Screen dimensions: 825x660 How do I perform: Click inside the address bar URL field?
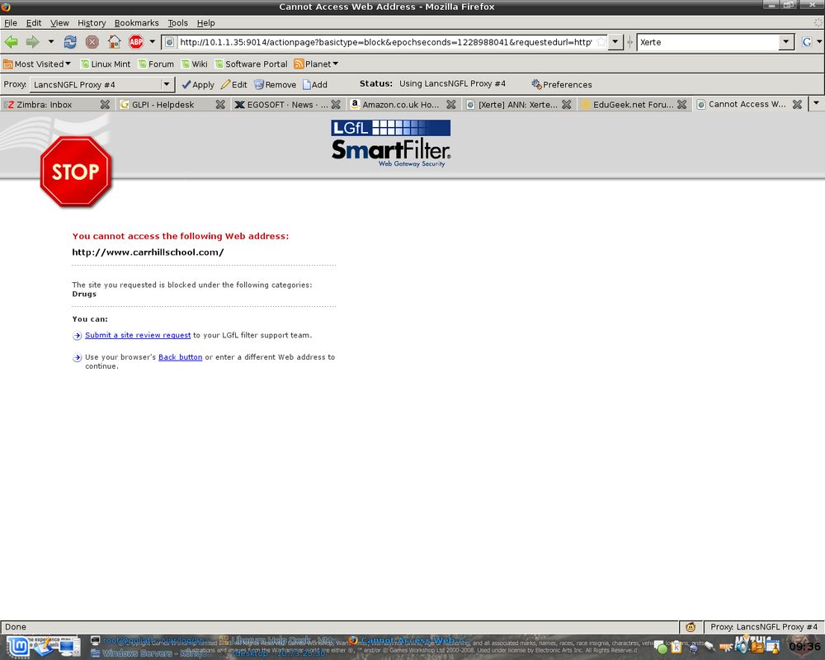point(385,42)
